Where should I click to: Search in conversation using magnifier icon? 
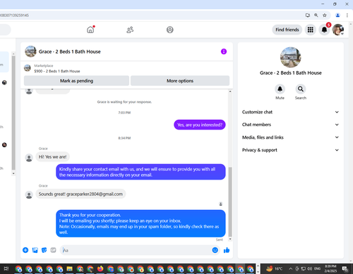click(x=301, y=89)
